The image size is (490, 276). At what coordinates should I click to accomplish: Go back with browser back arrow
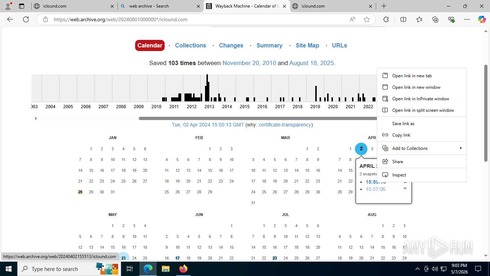10,19
